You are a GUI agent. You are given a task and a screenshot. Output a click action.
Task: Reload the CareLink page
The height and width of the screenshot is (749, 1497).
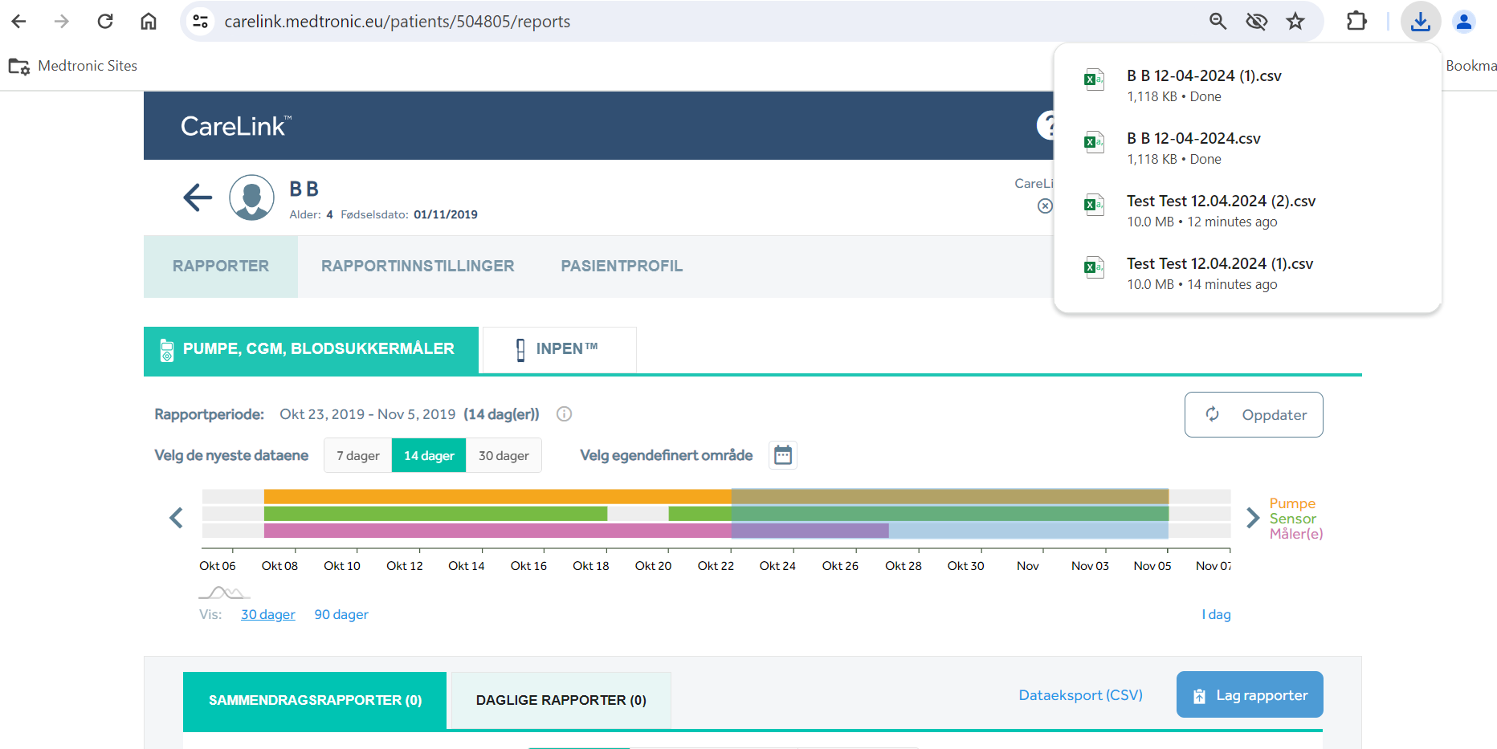point(105,22)
